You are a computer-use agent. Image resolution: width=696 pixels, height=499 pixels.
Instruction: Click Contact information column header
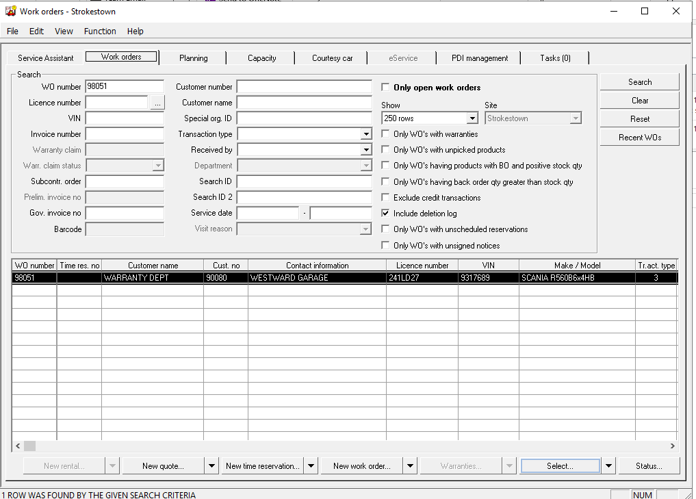(x=317, y=266)
